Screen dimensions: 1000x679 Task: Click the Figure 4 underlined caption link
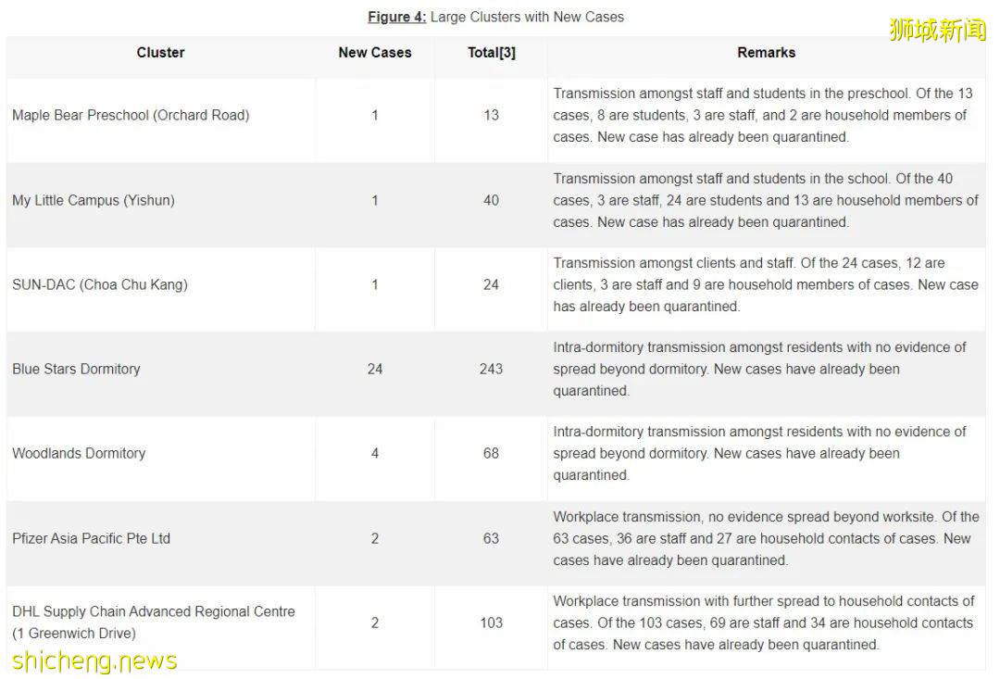pyautogui.click(x=396, y=17)
